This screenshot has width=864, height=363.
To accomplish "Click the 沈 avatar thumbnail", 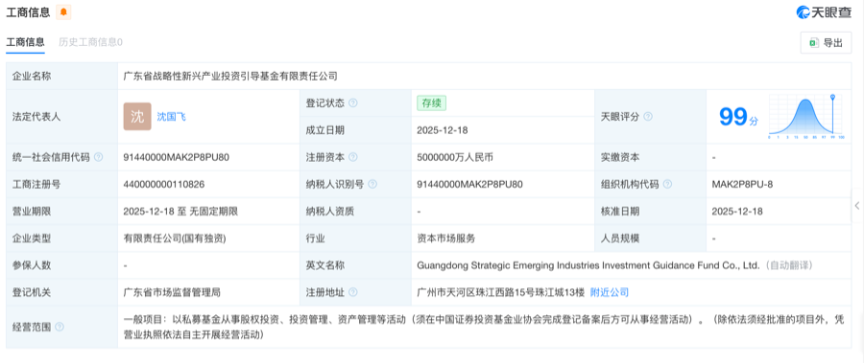I will pos(137,117).
